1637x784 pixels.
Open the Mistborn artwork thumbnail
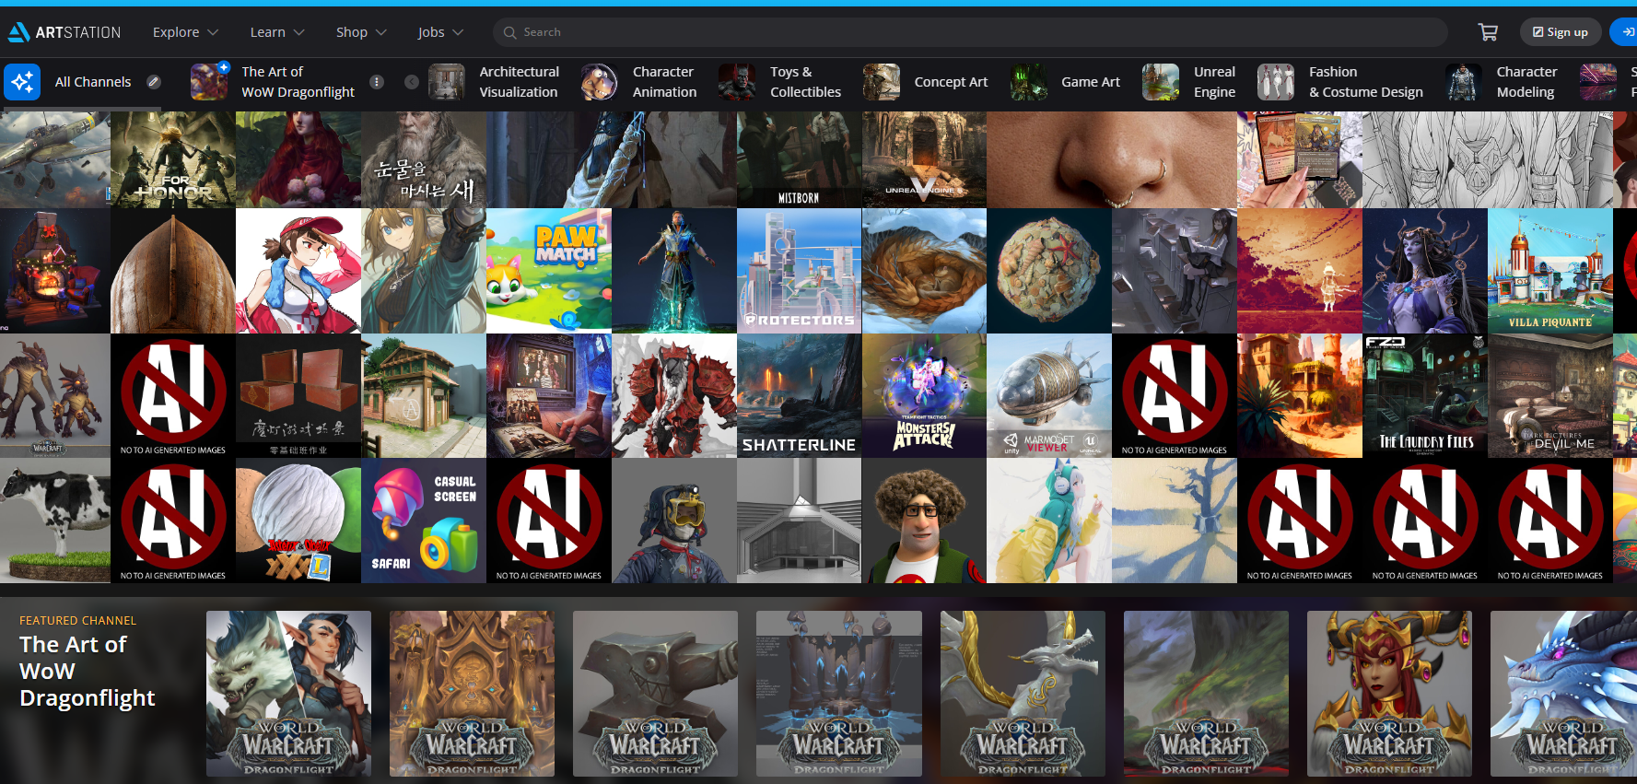click(799, 159)
